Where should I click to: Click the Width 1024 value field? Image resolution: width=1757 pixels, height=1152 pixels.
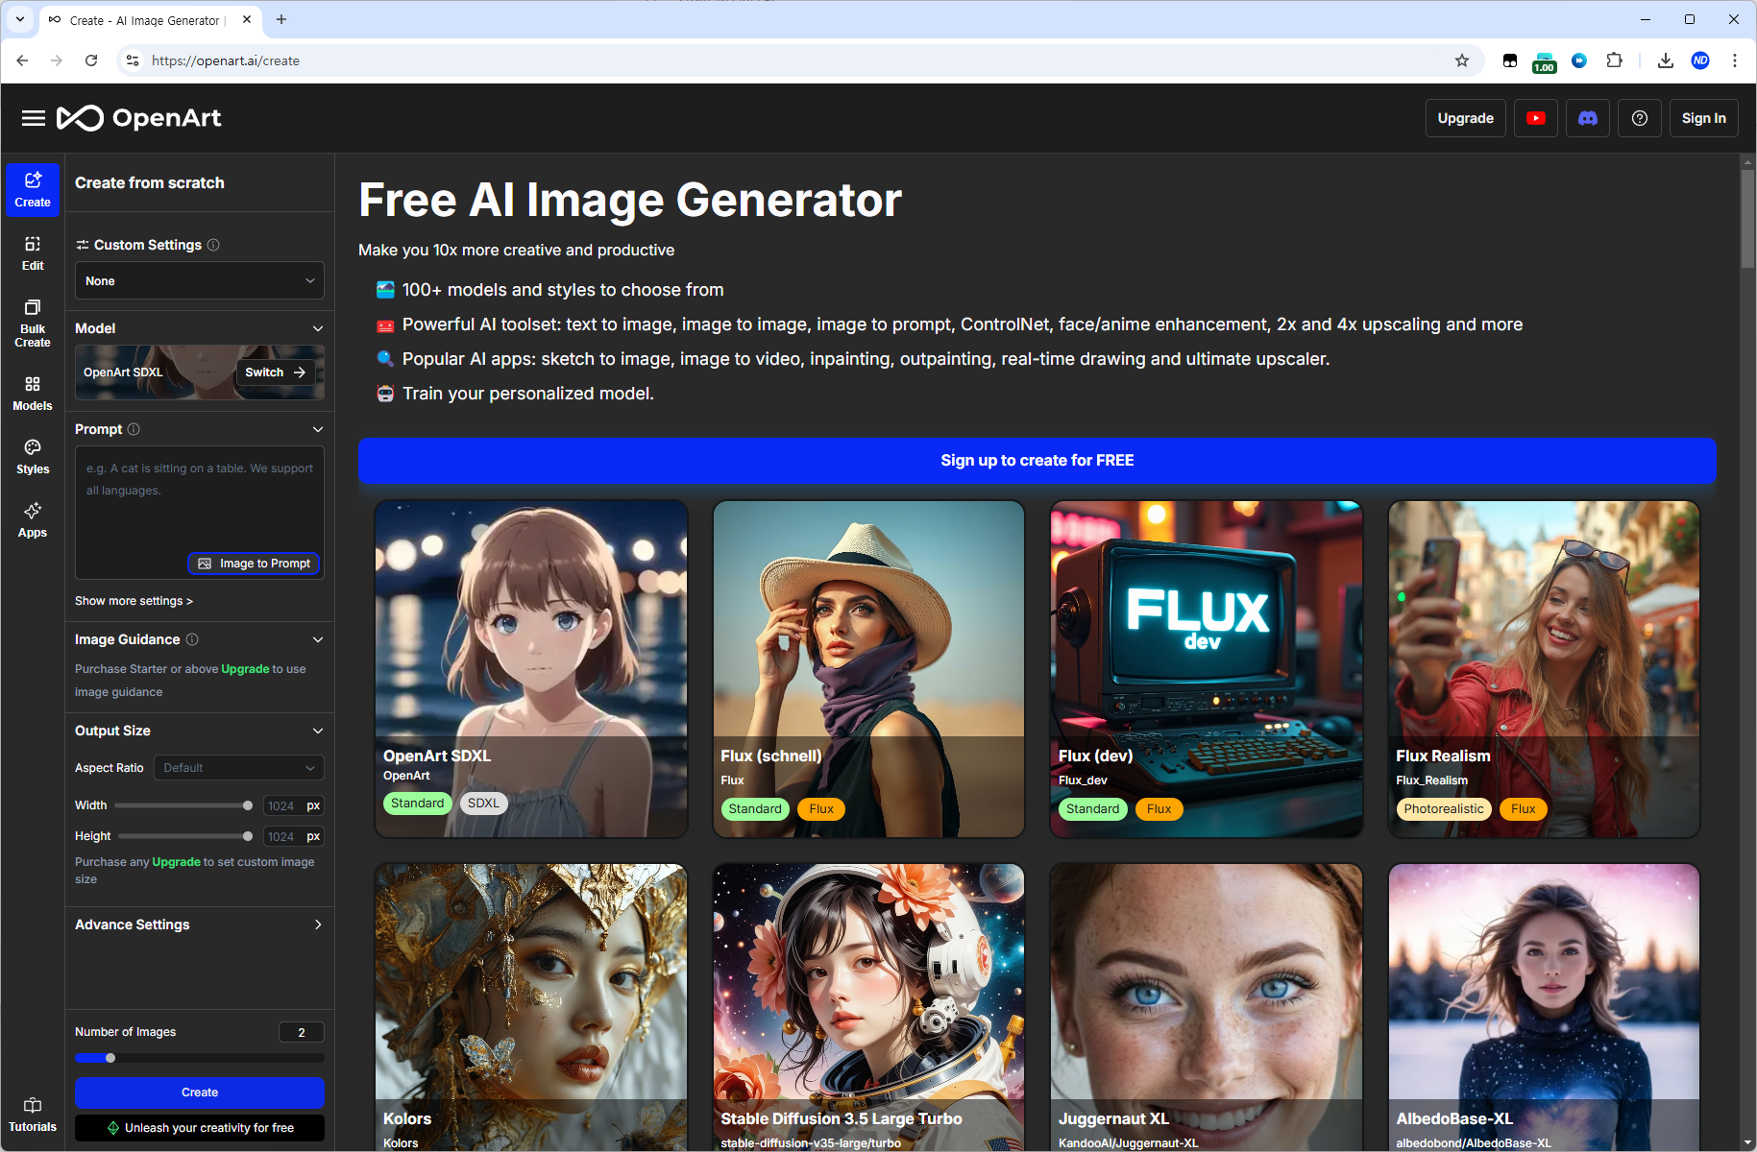tap(293, 805)
